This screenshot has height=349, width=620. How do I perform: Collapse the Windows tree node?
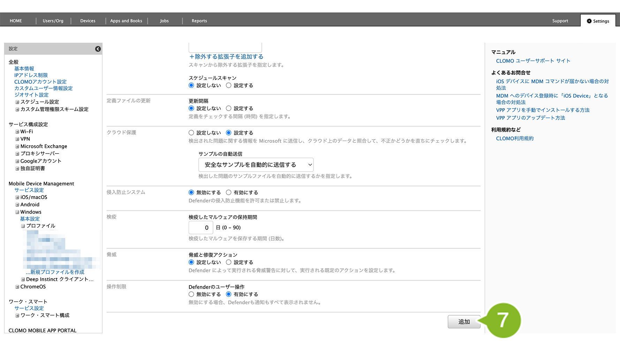[17, 212]
